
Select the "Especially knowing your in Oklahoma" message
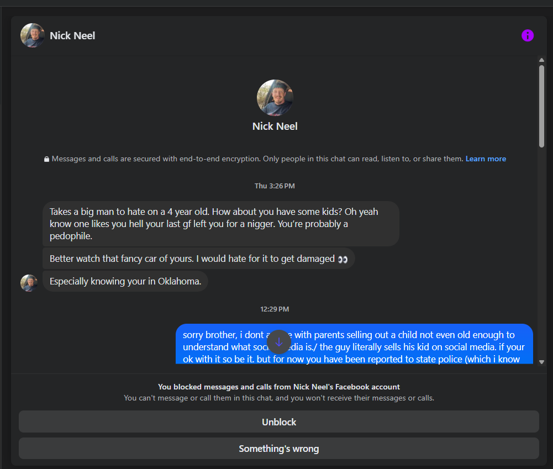click(125, 282)
